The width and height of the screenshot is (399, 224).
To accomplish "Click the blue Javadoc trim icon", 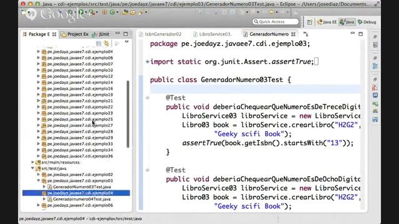I will point(375,95).
